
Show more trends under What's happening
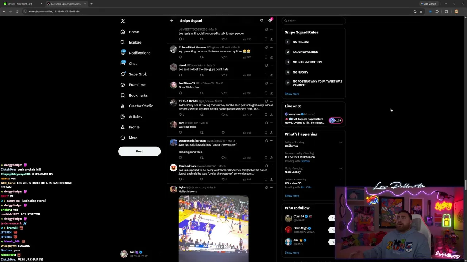[x=292, y=196]
